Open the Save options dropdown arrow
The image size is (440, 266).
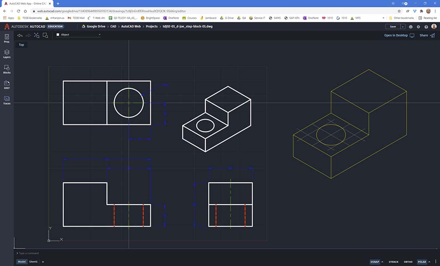(403, 27)
